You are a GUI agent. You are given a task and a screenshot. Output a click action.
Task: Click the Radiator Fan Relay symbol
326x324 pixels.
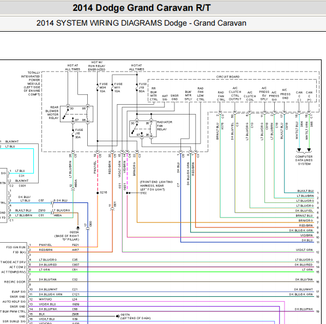(143, 129)
